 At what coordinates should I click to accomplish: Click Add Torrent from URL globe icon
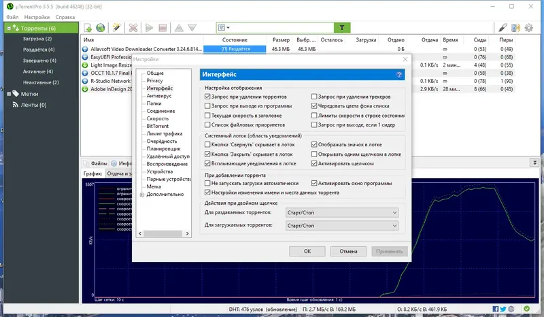101,28
